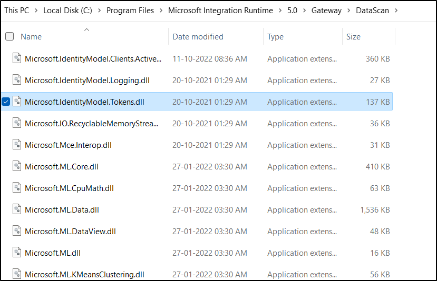Select file Microsoft.ML.CpuMath.dll
437x281 pixels.
click(x=69, y=188)
